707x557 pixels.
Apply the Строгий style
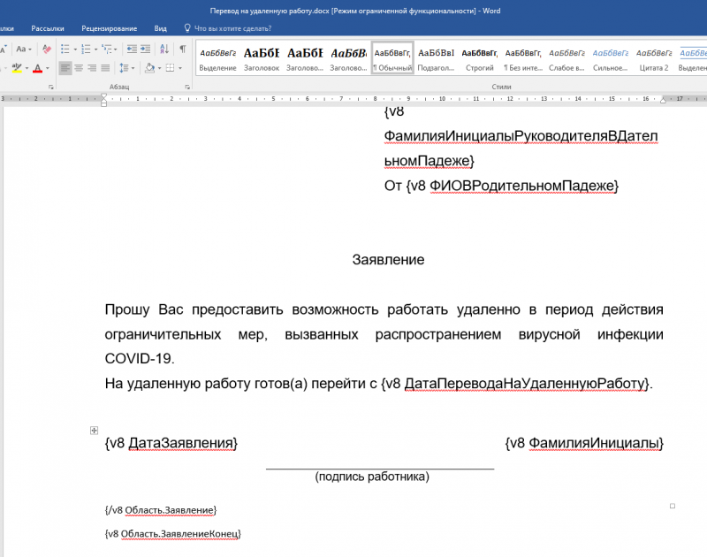(x=480, y=58)
